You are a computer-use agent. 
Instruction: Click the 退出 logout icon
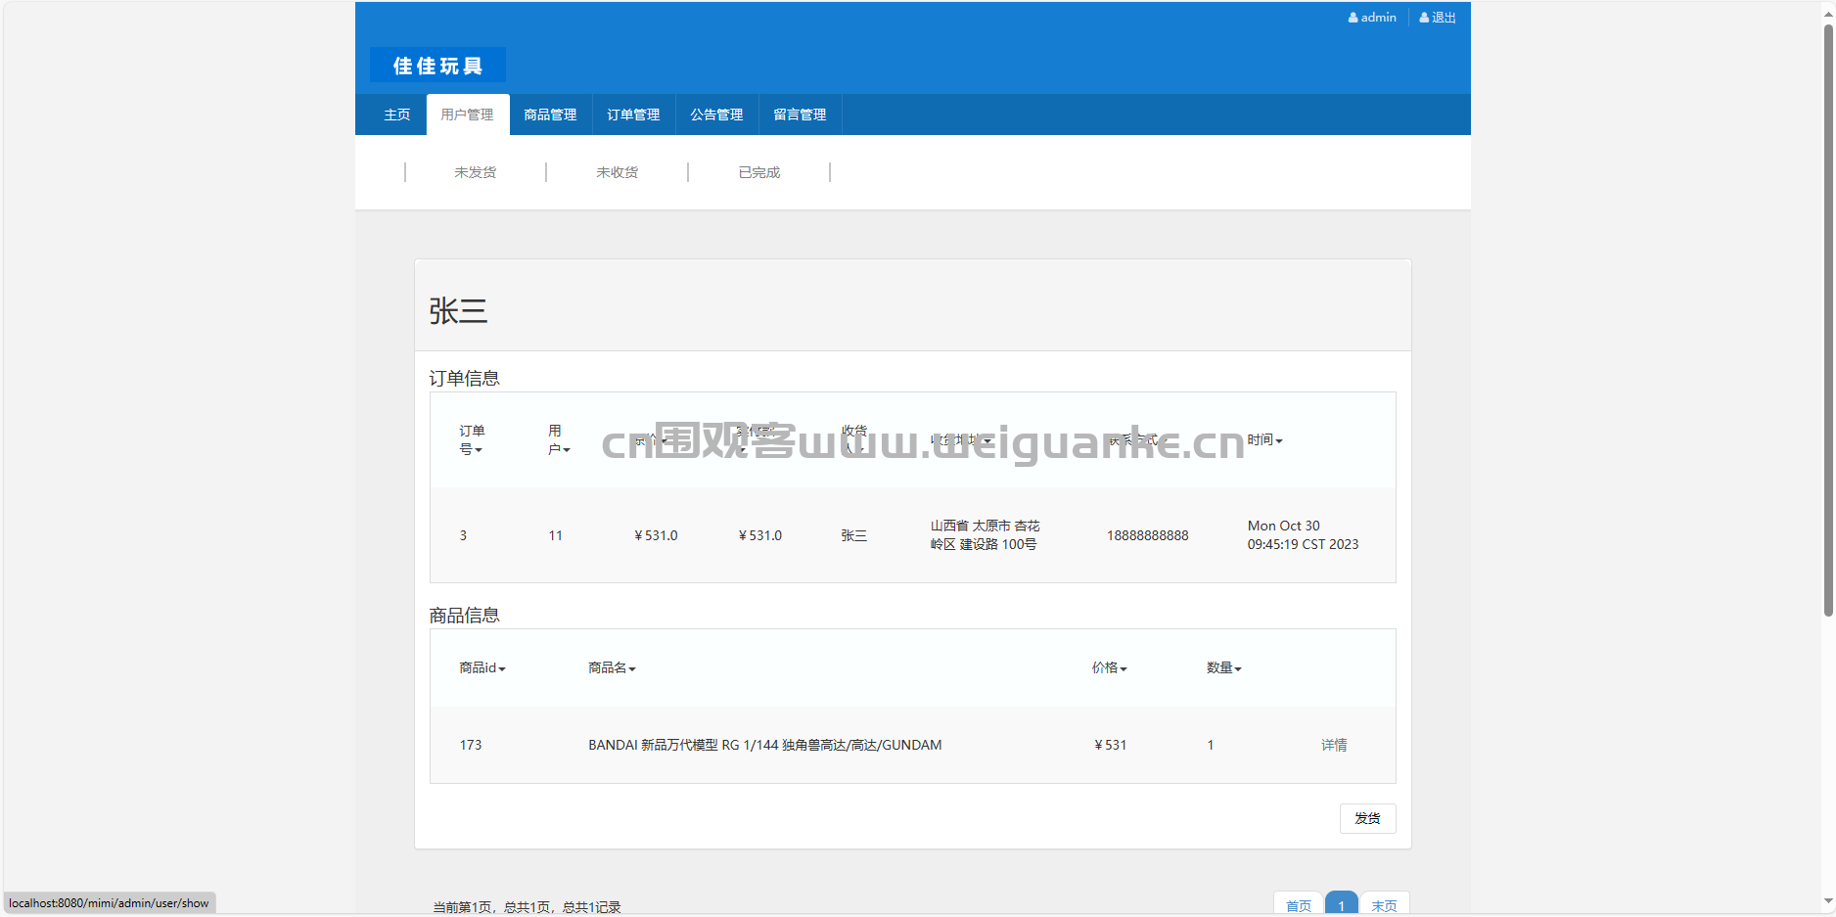(1424, 18)
